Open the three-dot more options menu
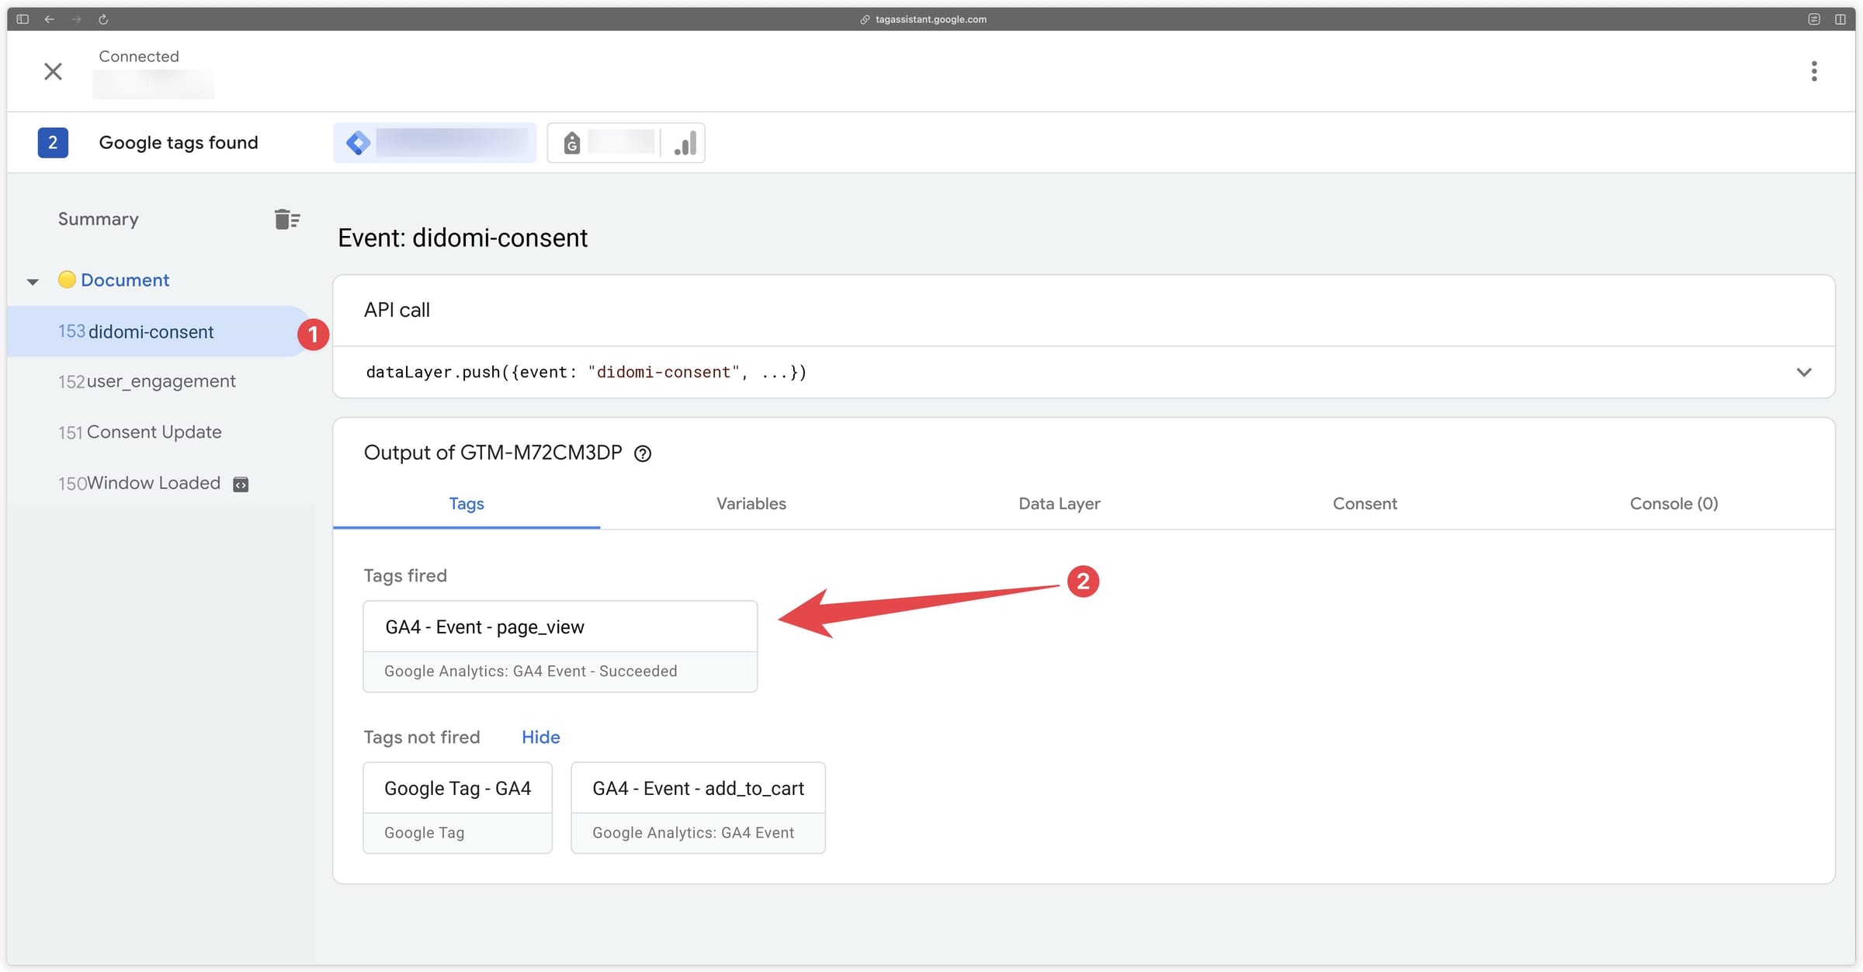The height and width of the screenshot is (972, 1863). coord(1814,71)
